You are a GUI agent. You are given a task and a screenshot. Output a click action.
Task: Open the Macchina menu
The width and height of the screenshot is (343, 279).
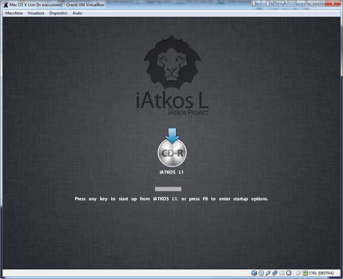[x=14, y=13]
